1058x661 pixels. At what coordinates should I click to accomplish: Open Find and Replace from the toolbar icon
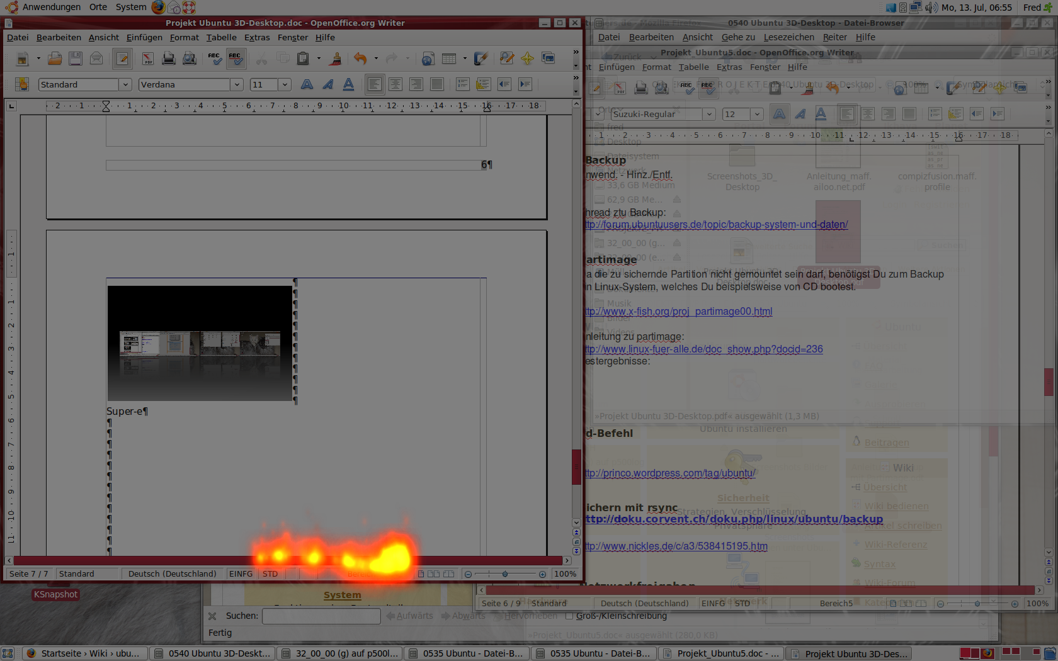(506, 59)
